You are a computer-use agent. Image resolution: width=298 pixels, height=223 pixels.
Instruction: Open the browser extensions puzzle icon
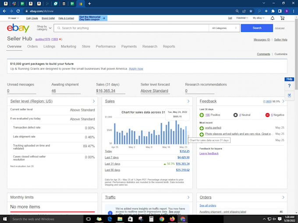[x=273, y=11]
